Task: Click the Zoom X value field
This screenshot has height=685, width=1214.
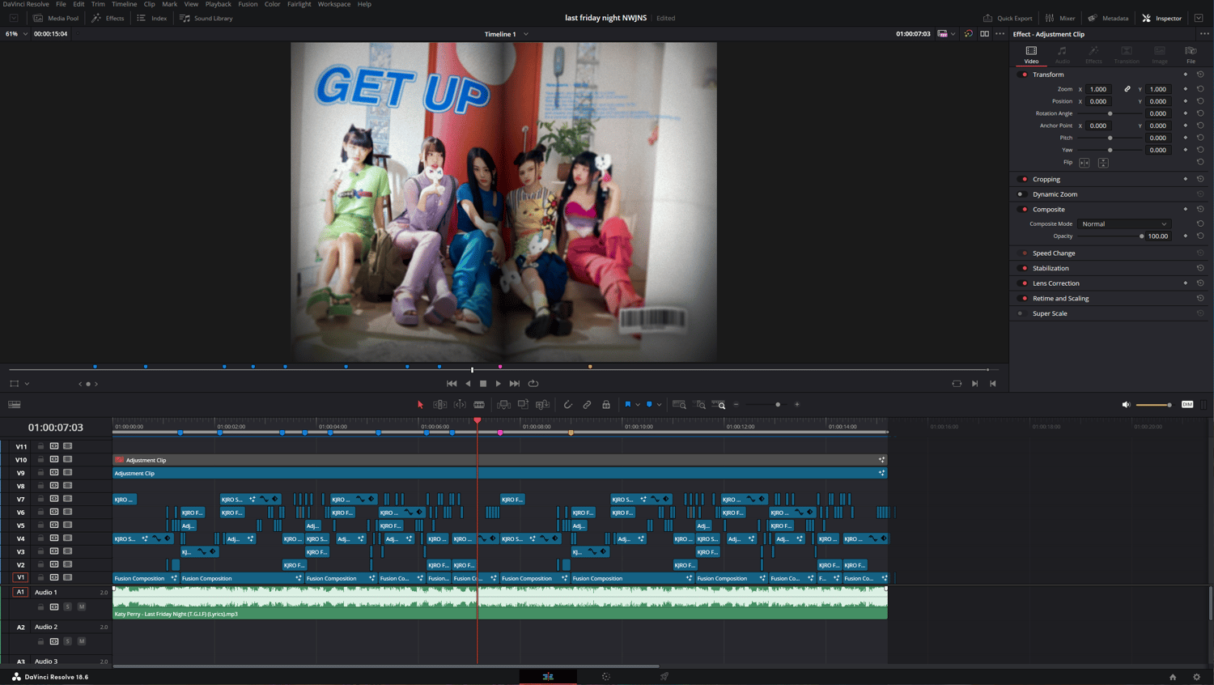Action: (x=1098, y=89)
